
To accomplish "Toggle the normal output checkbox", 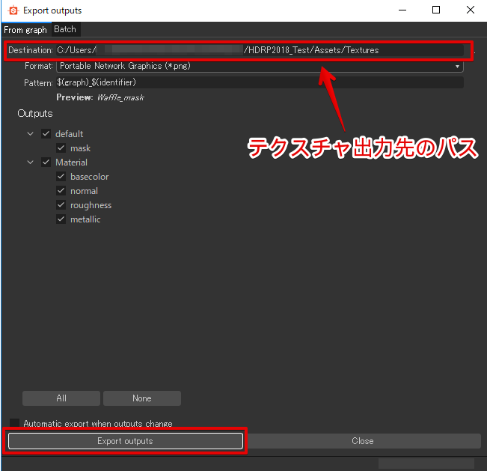I will pos(61,191).
